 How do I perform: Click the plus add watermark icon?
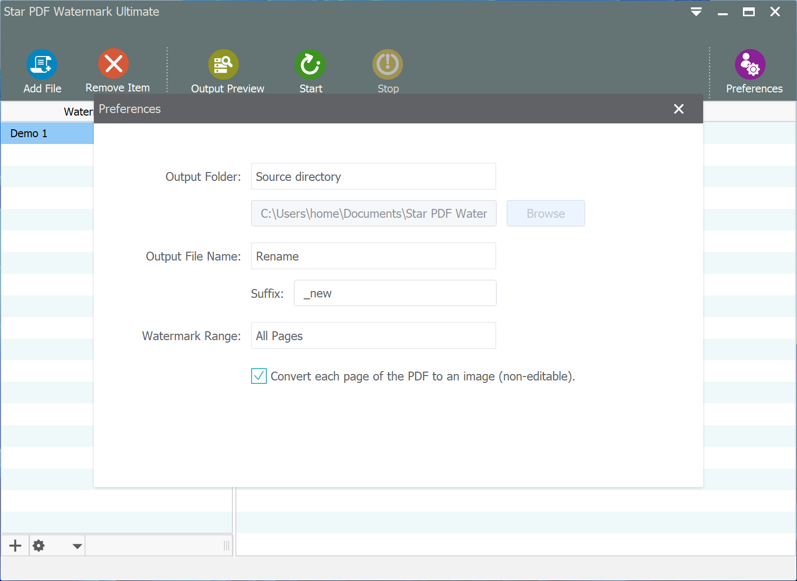coord(15,546)
